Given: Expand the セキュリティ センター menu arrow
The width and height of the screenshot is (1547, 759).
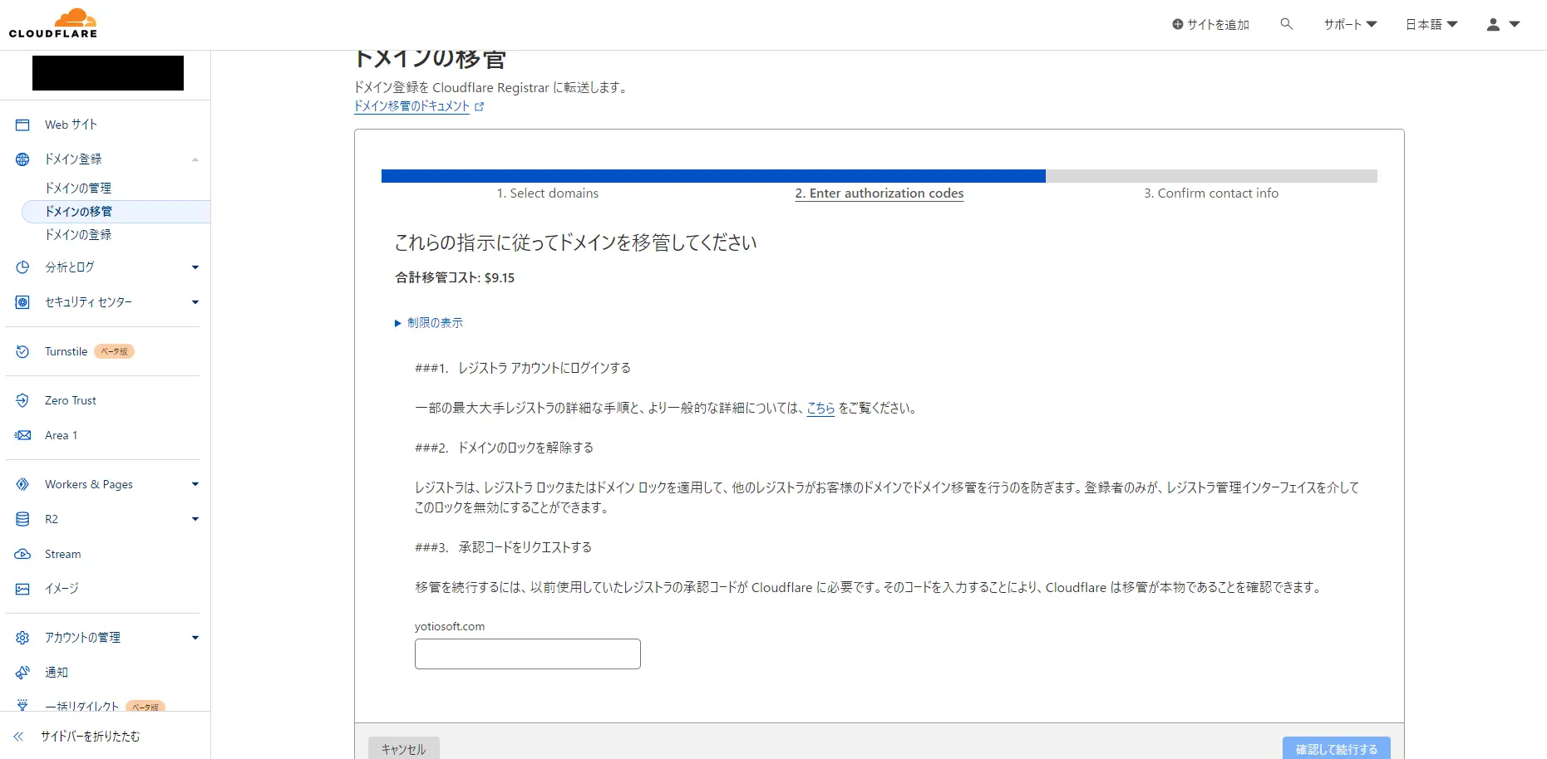Looking at the screenshot, I should pyautogui.click(x=195, y=302).
